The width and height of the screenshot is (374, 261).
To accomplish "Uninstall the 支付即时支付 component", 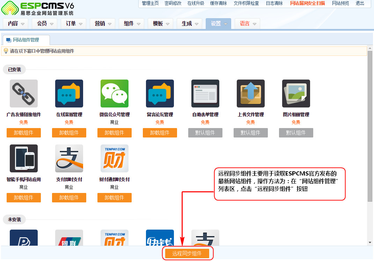I will pyautogui.click(x=69, y=197).
